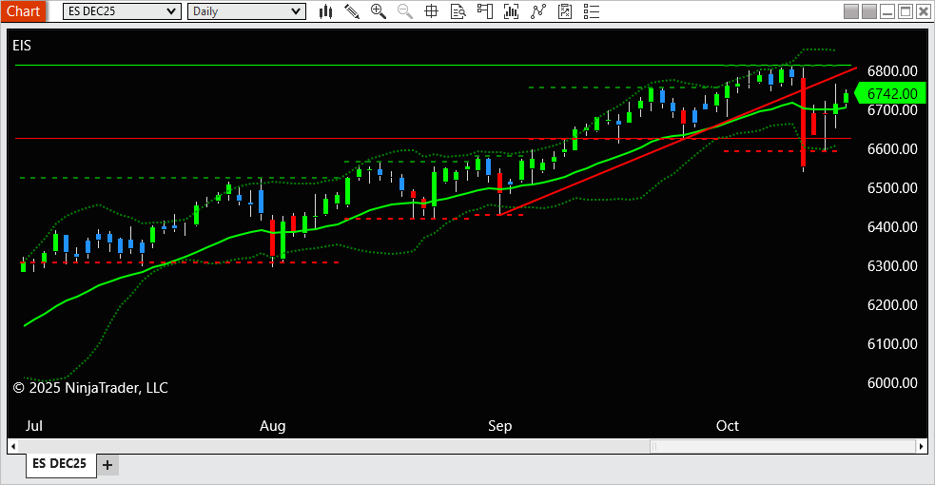The height and width of the screenshot is (485, 935).
Task: Click the 6200.00 price axis label
Action: [x=892, y=305]
